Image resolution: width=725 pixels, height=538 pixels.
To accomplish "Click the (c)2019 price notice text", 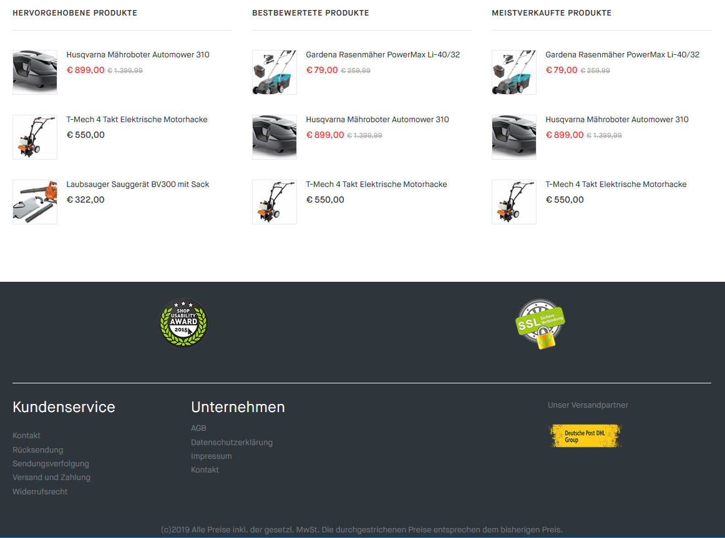I will (362, 530).
